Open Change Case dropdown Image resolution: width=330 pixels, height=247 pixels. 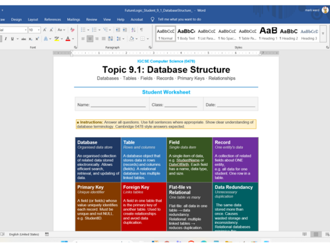(61, 30)
